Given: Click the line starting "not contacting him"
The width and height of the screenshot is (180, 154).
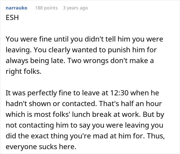Looking at the screenshot, I should pos(84,125).
